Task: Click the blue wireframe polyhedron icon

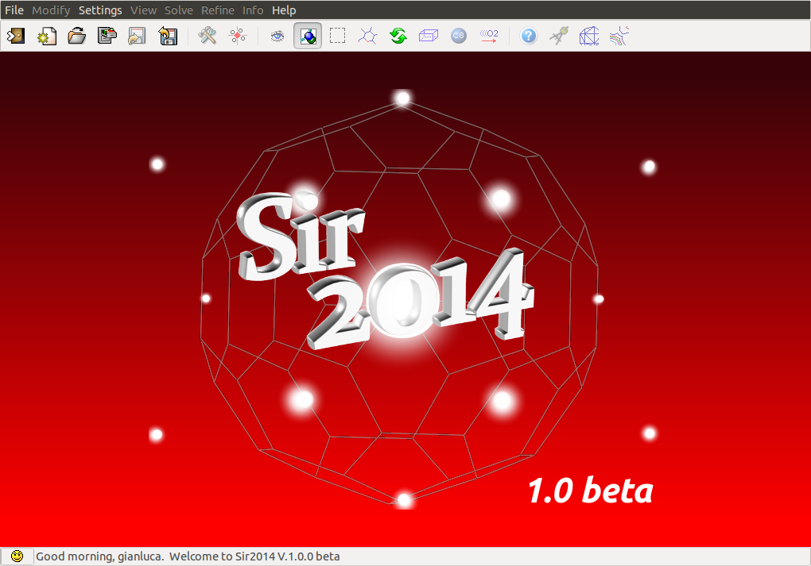Action: point(589,36)
